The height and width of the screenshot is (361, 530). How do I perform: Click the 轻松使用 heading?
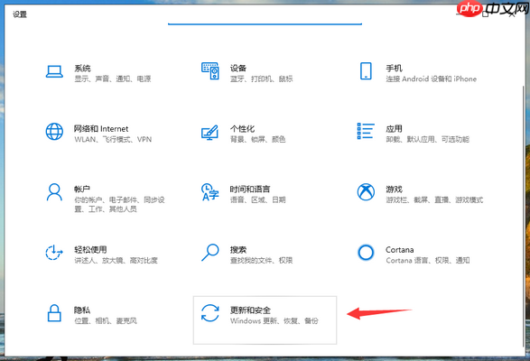pyautogui.click(x=90, y=250)
